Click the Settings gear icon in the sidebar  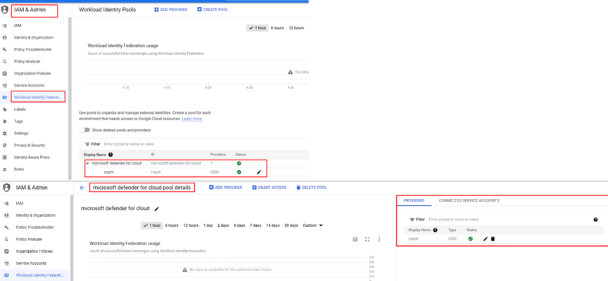click(5, 133)
